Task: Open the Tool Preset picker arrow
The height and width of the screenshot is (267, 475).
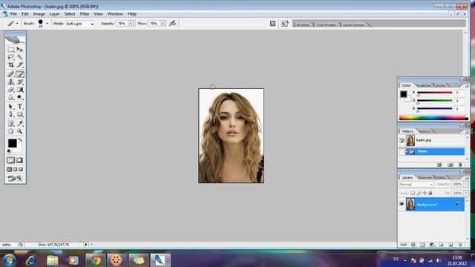Action: click(x=17, y=23)
